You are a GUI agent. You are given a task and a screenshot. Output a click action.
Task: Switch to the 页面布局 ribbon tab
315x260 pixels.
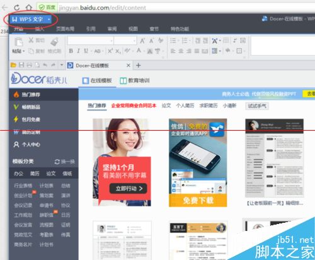[x=65, y=29]
